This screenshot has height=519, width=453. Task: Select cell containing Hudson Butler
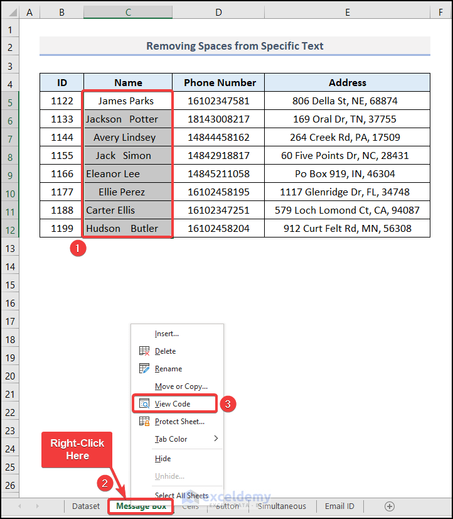click(x=128, y=228)
